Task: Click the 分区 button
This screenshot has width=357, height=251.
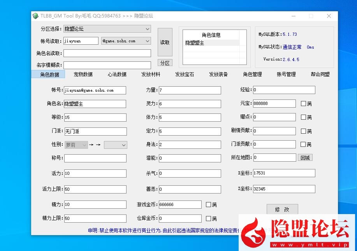Action: (x=165, y=62)
